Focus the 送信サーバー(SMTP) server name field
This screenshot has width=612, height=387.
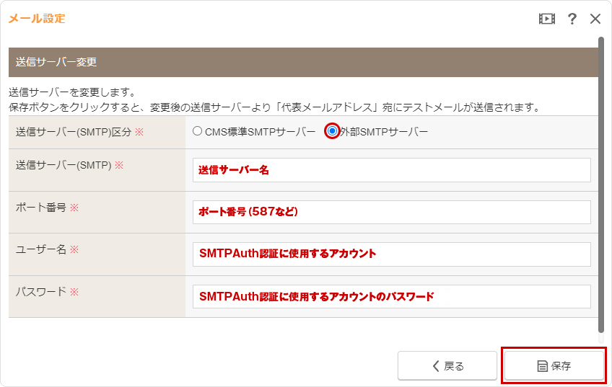[x=391, y=170]
